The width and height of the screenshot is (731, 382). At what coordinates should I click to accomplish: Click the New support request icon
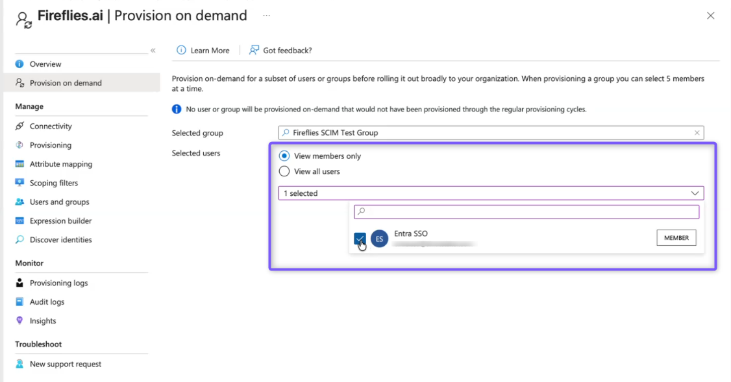pos(19,364)
